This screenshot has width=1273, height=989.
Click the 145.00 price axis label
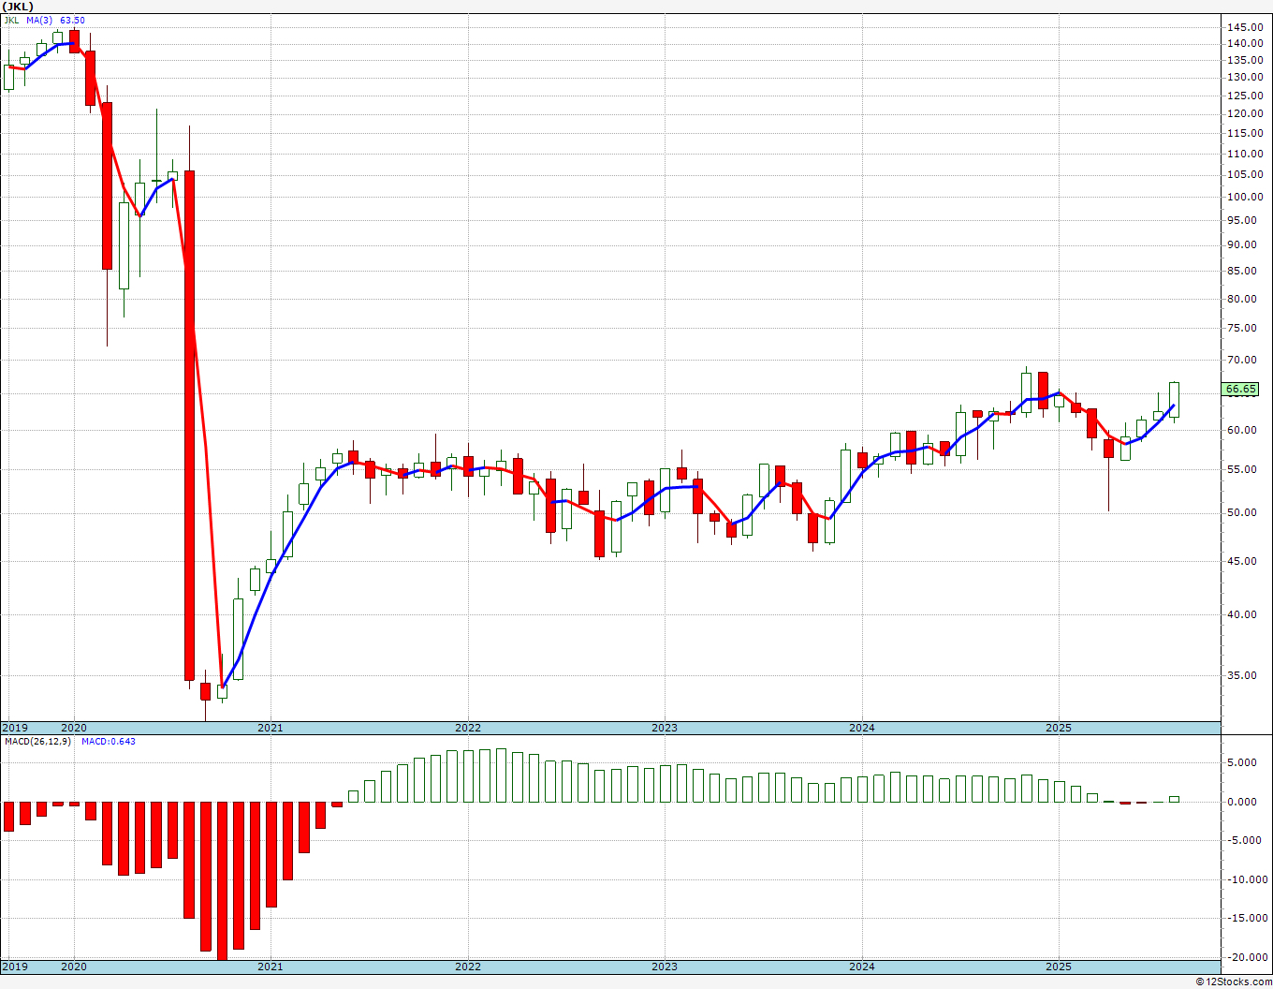coord(1244,26)
